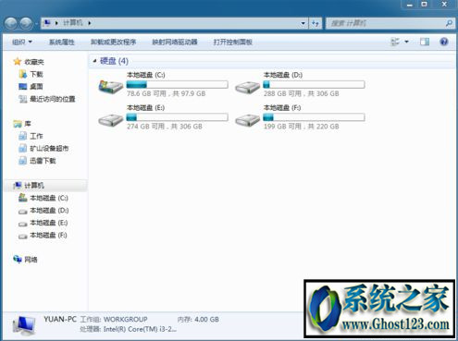Select local disk E: drive icon

point(111,119)
